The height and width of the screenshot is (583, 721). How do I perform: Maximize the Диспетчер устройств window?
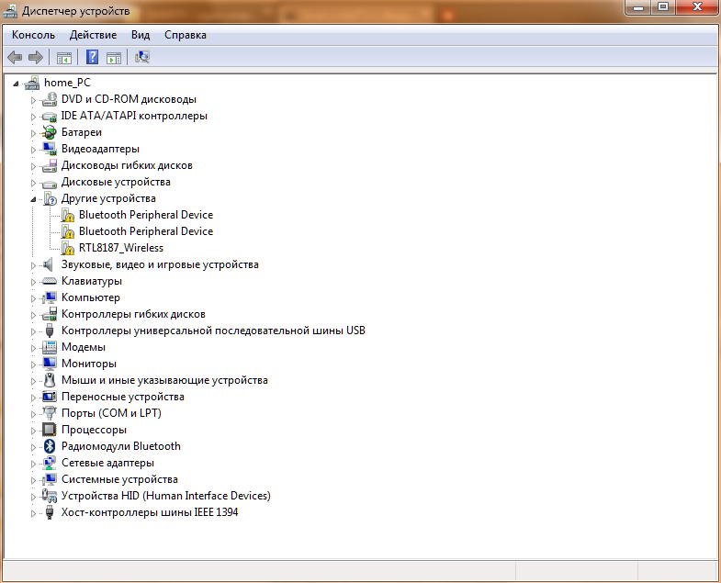(x=662, y=7)
